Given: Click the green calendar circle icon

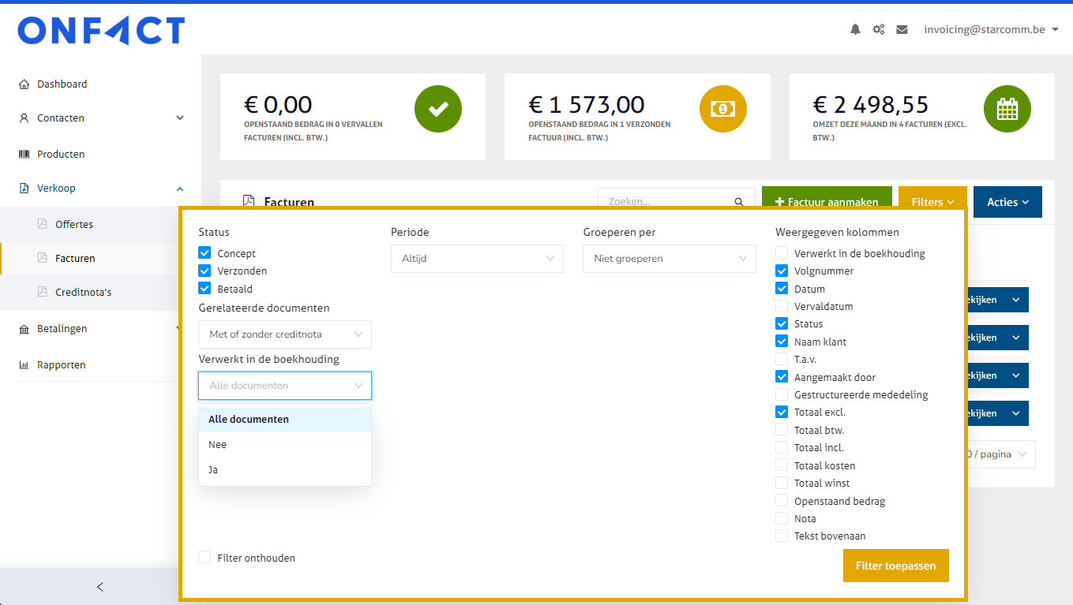Looking at the screenshot, I should [1007, 109].
